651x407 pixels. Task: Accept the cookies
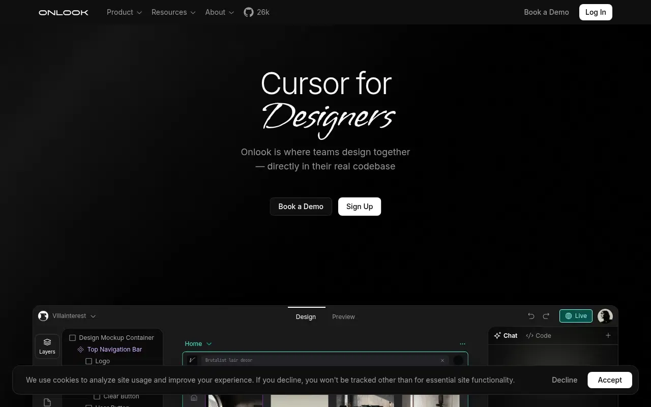point(610,380)
